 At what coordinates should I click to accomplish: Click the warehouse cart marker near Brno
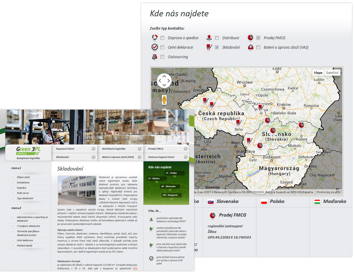tap(239, 123)
